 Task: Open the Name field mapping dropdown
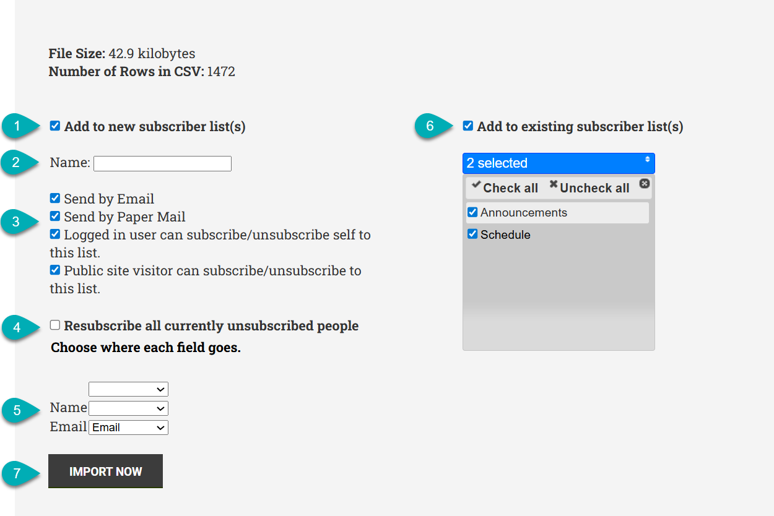(x=128, y=408)
